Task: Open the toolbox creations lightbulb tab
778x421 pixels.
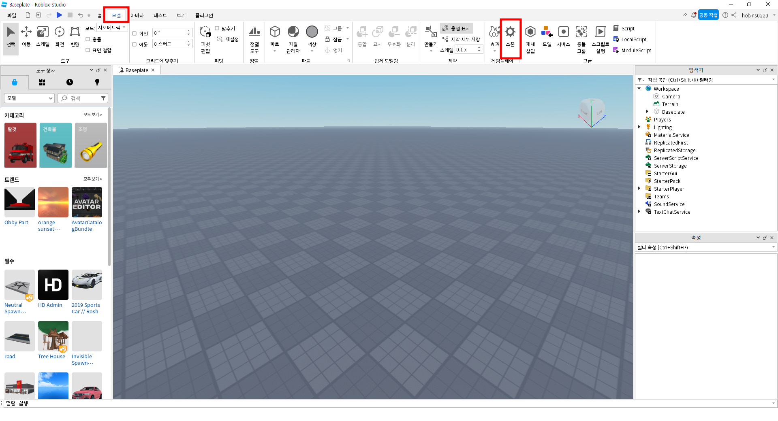Action: click(97, 82)
